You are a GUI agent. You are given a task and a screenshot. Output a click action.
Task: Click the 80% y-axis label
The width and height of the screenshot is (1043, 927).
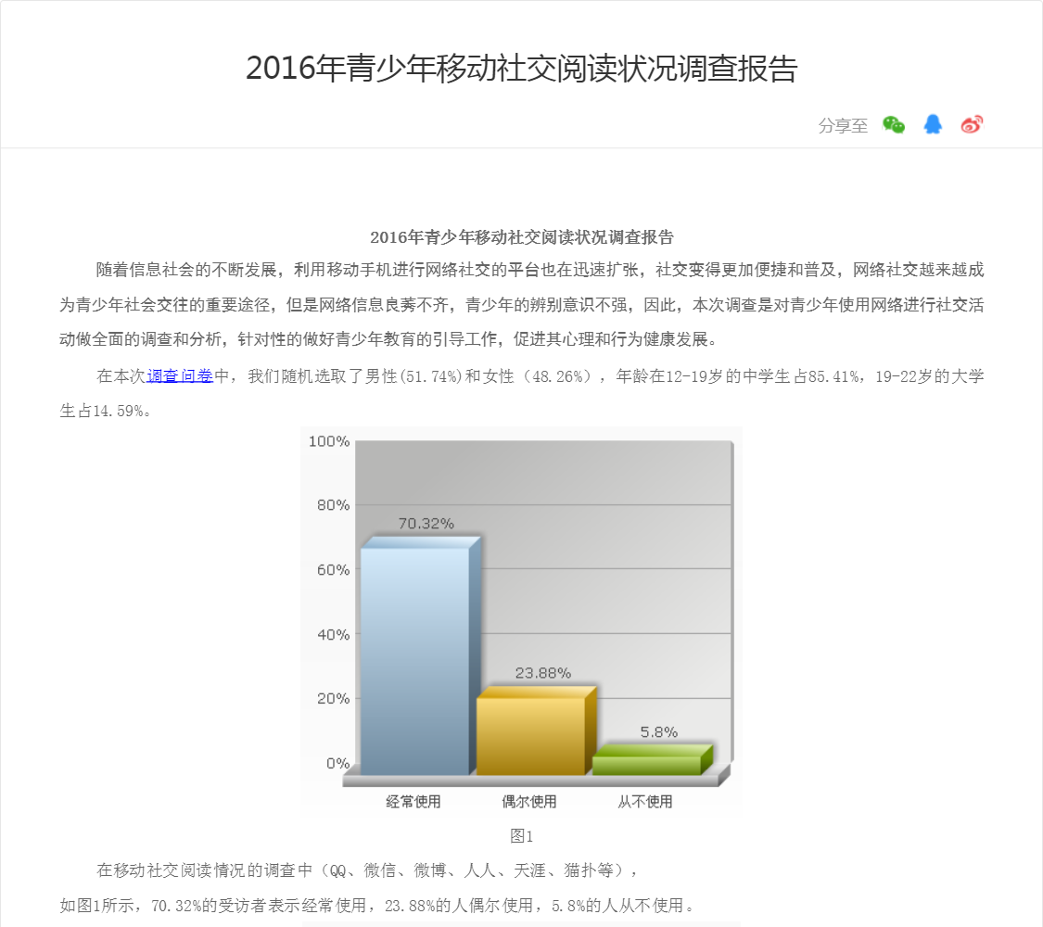point(333,504)
